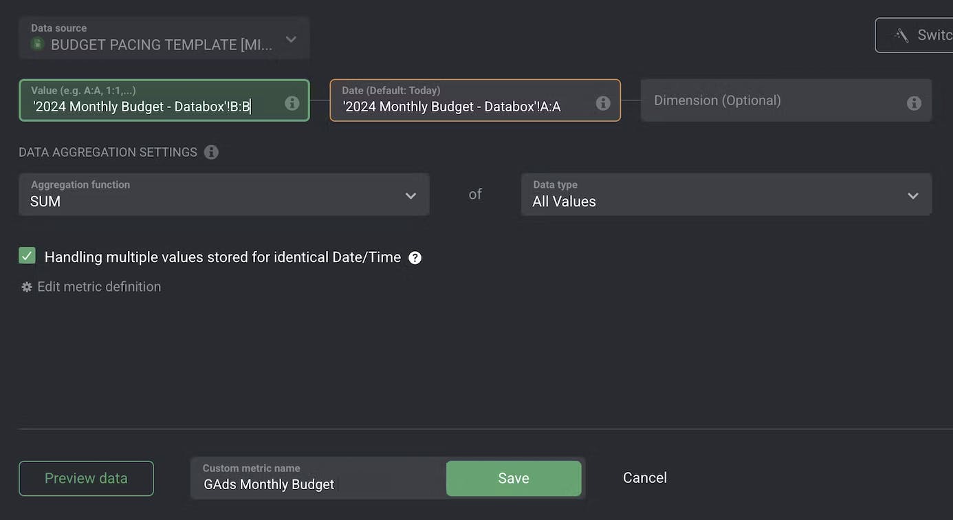Click the Value field info icon

click(x=292, y=103)
